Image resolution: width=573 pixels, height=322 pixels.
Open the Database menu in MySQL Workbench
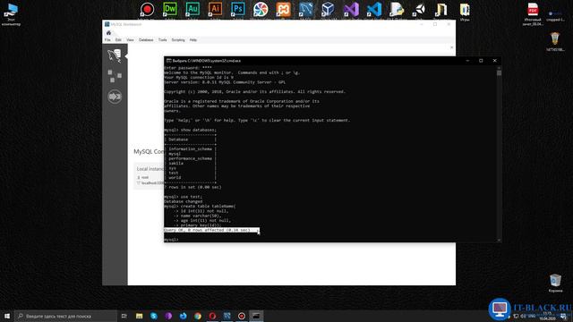point(146,39)
